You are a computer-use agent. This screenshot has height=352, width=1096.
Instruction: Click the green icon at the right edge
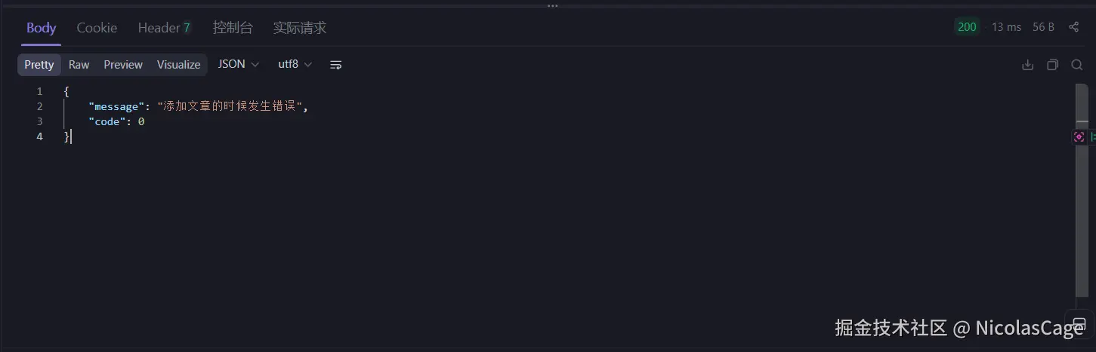(x=1093, y=136)
